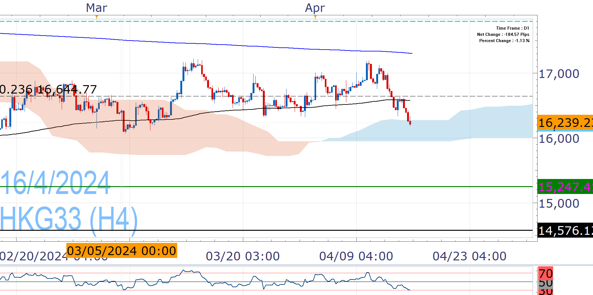The width and height of the screenshot is (593, 295).
Task: Click the 17,000 price axis label
Action: click(x=559, y=74)
